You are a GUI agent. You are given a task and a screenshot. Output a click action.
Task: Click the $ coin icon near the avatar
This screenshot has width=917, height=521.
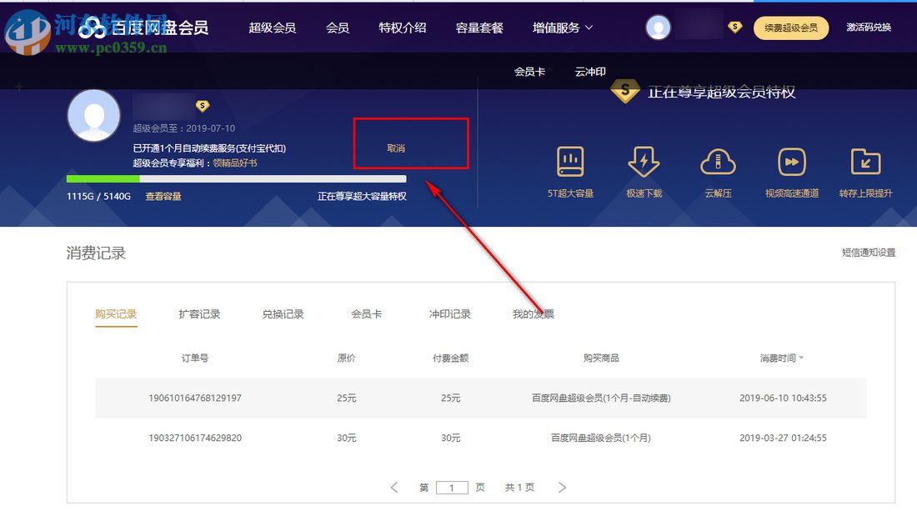(x=734, y=27)
